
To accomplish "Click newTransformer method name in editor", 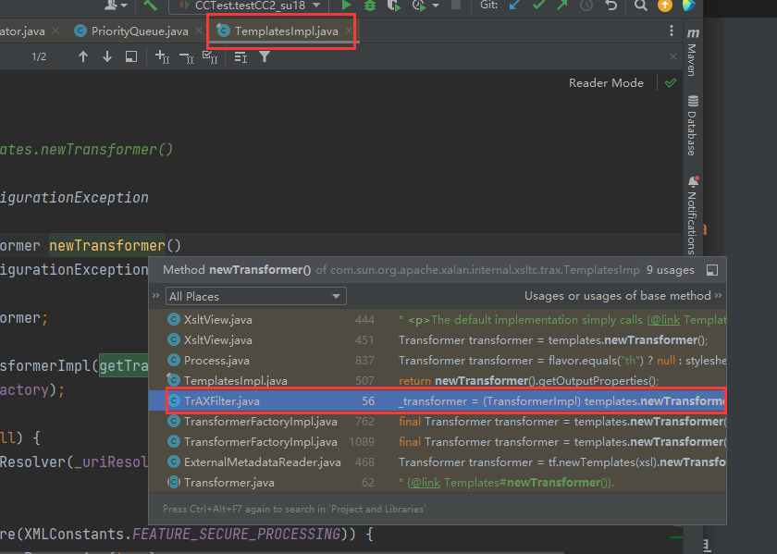I will 107,245.
